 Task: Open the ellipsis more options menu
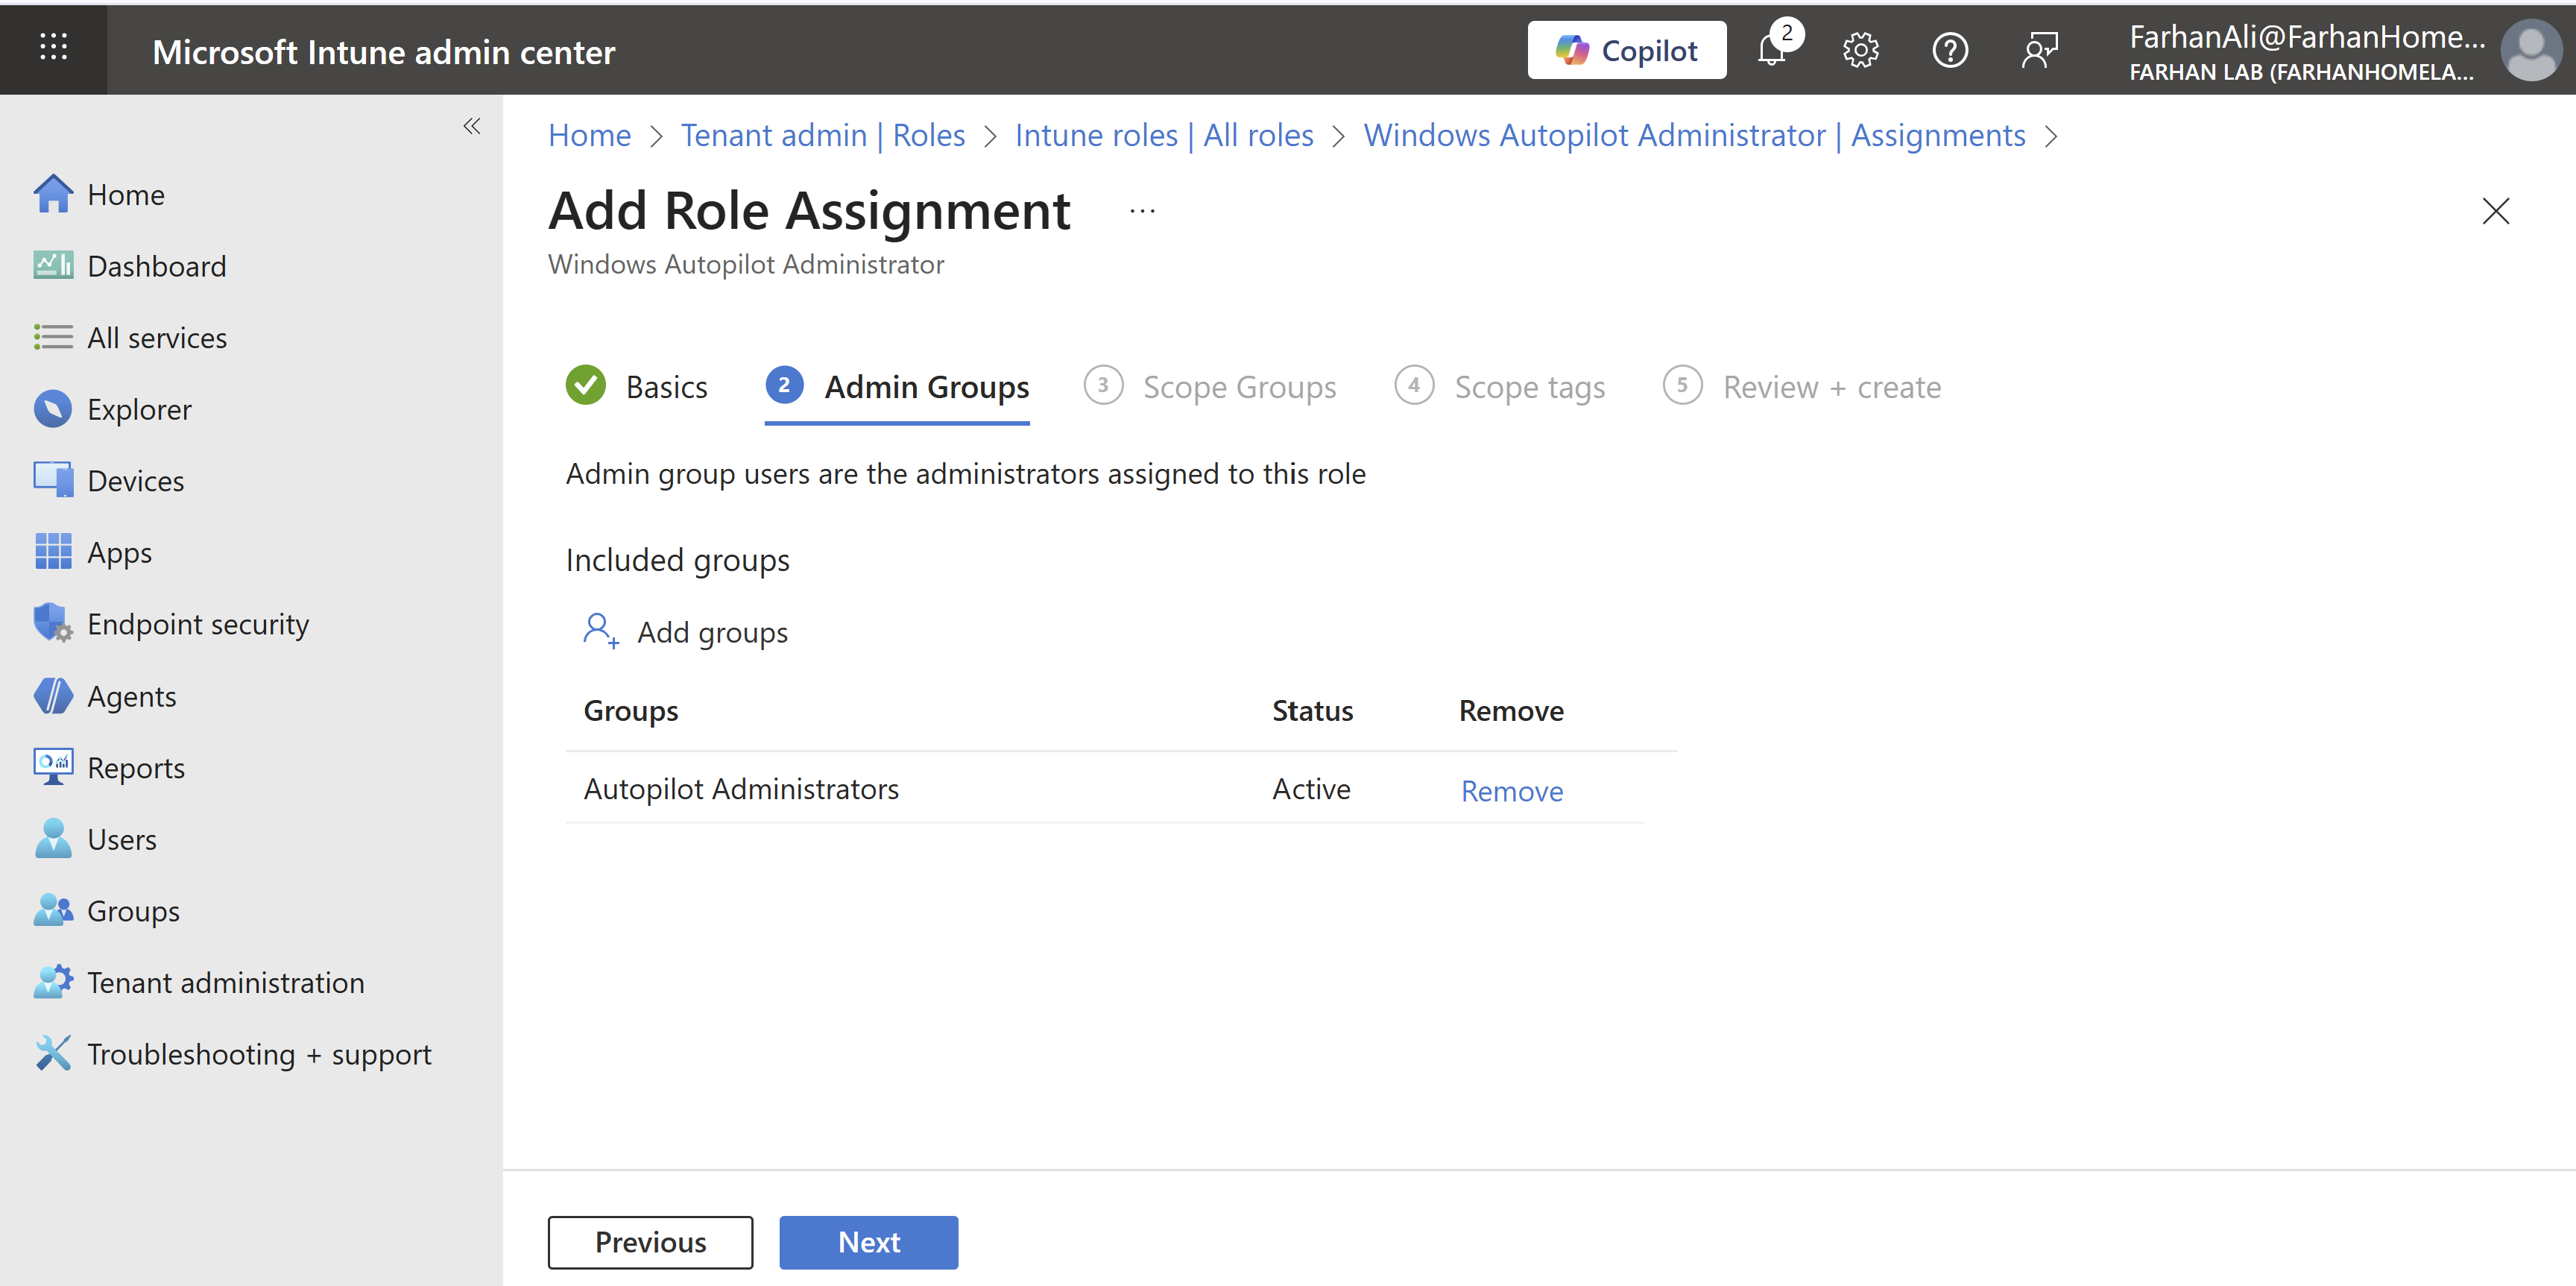tap(1142, 211)
